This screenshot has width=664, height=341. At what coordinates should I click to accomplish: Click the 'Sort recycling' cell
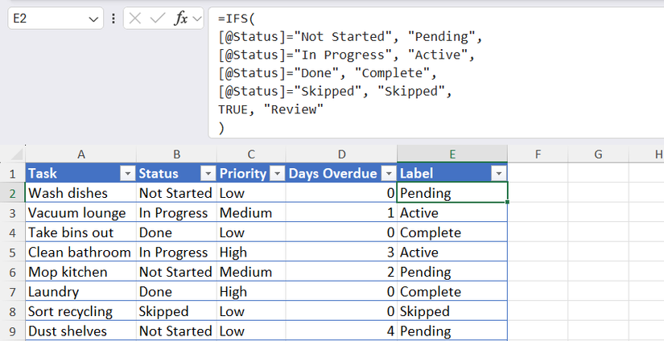coord(80,311)
